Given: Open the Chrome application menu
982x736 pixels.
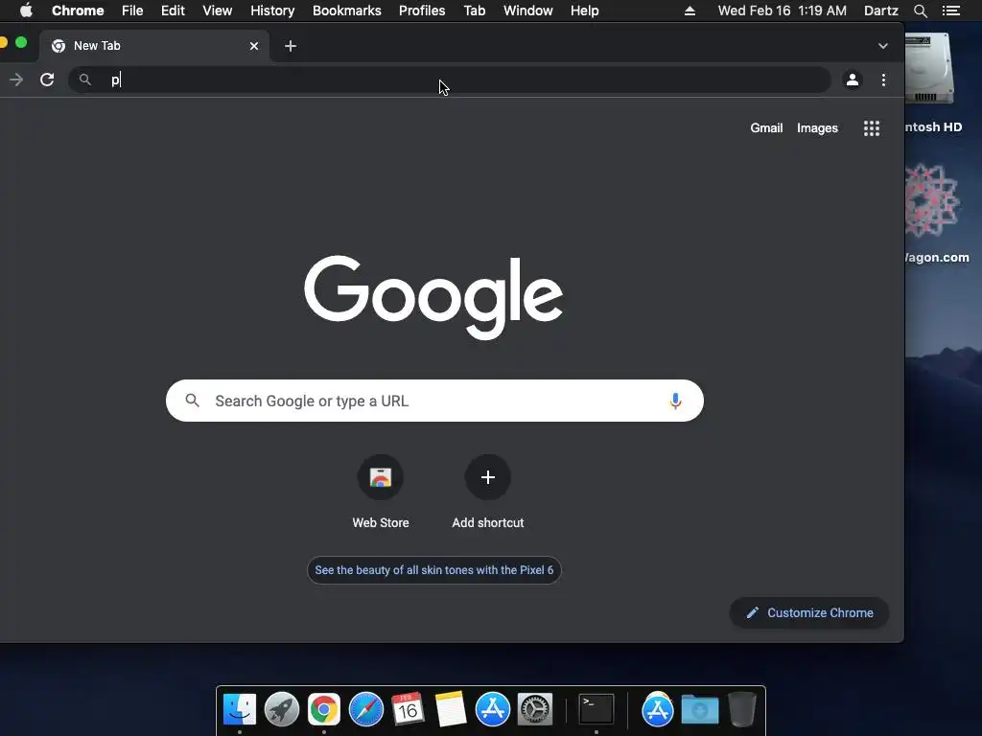Looking at the screenshot, I should pyautogui.click(x=78, y=11).
